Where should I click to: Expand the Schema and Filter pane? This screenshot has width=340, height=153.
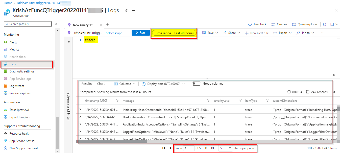68,42
